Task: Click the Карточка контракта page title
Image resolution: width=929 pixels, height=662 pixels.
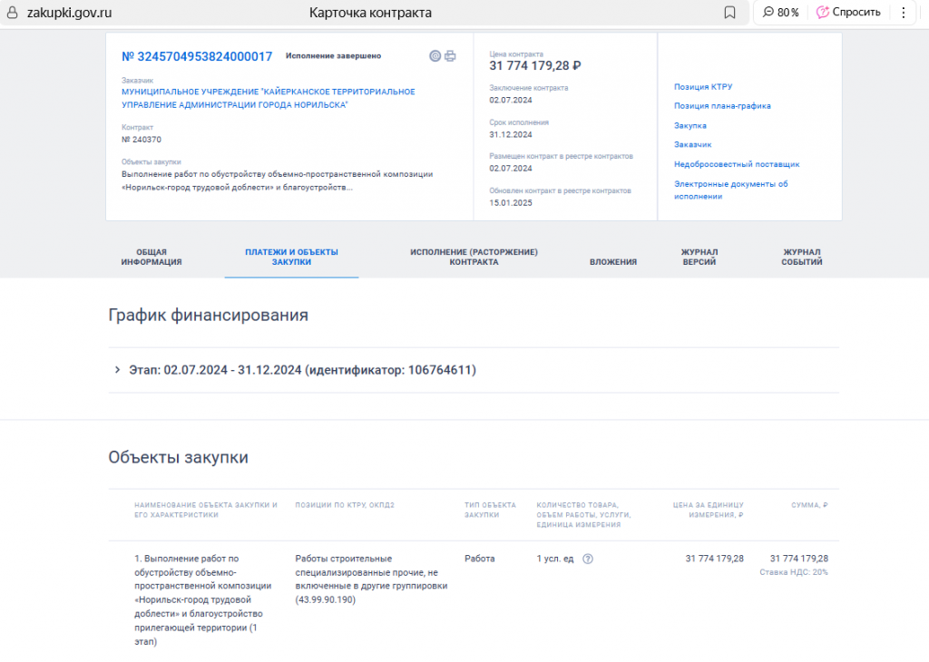Action: click(370, 13)
